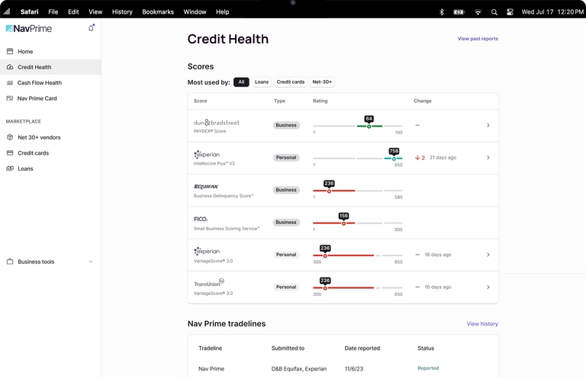
Task: Click the Wi-Fi status icon
Action: click(x=478, y=12)
